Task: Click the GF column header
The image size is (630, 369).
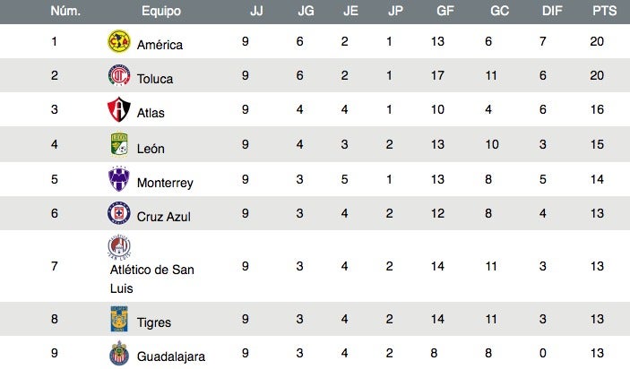Action: click(444, 11)
